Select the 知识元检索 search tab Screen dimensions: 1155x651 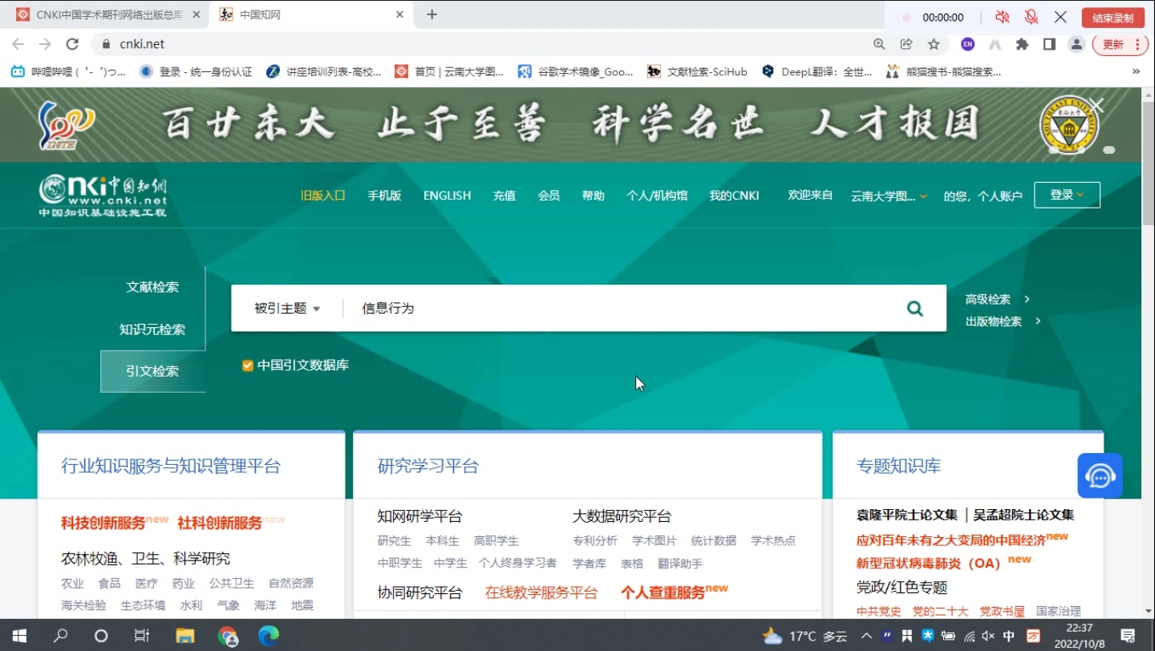pyautogui.click(x=152, y=330)
